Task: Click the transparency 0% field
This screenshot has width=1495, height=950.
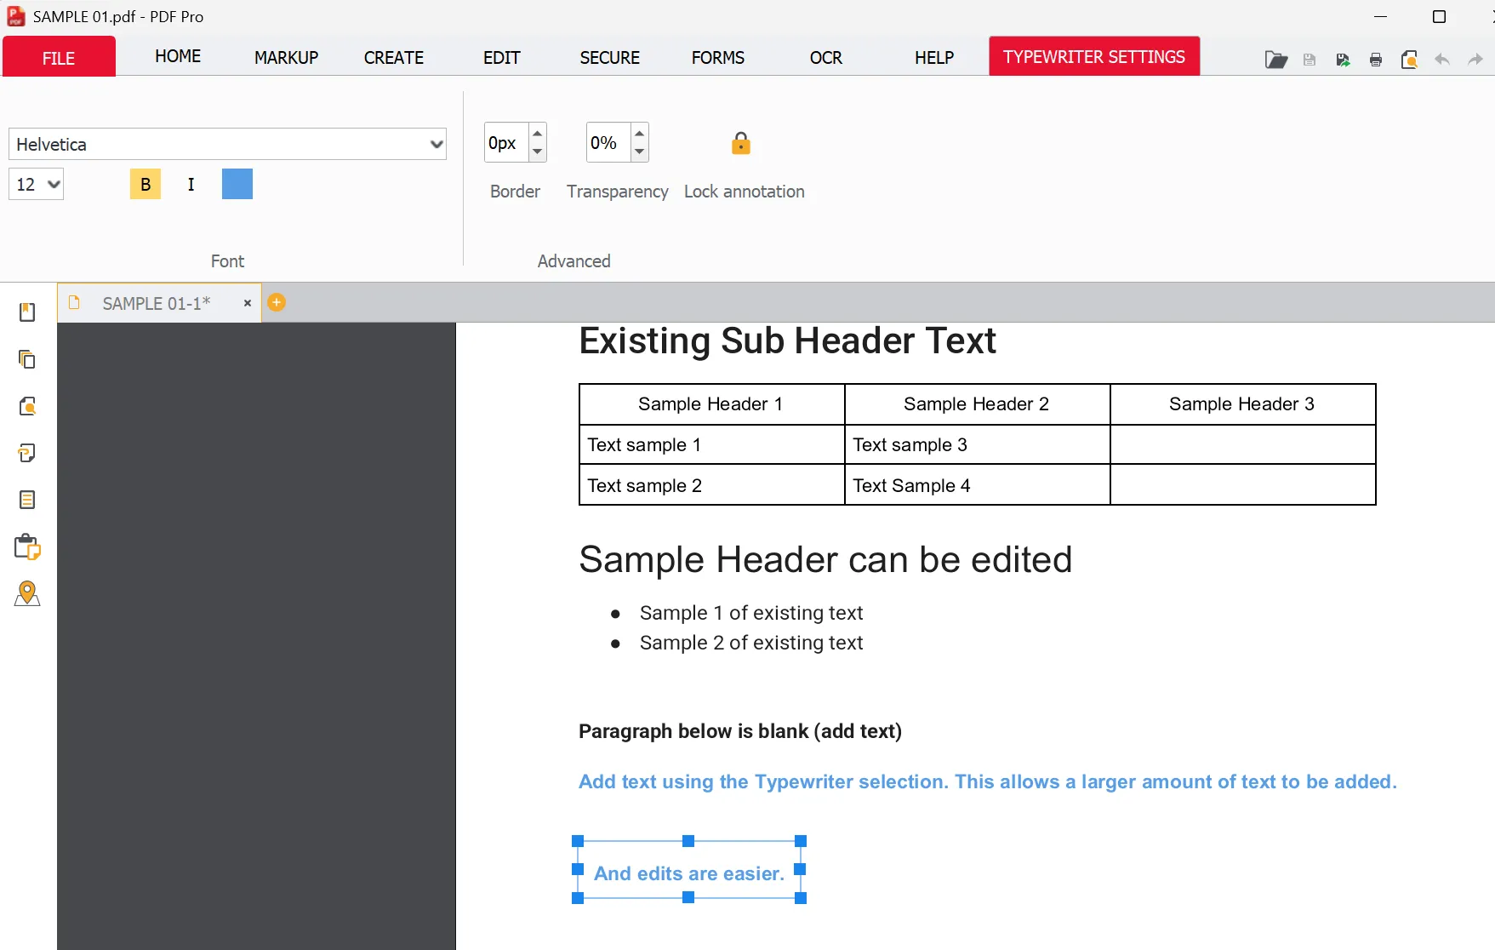Action: pyautogui.click(x=608, y=143)
